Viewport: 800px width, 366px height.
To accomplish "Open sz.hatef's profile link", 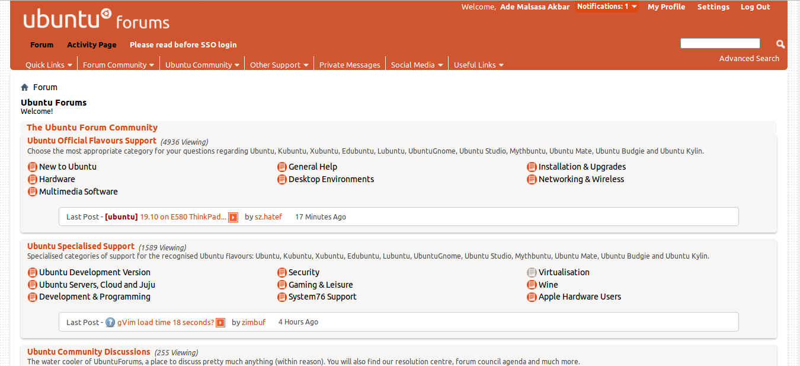I will click(x=268, y=217).
